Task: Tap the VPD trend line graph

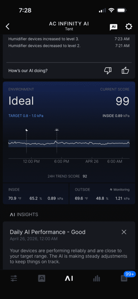Action: (x=69, y=143)
